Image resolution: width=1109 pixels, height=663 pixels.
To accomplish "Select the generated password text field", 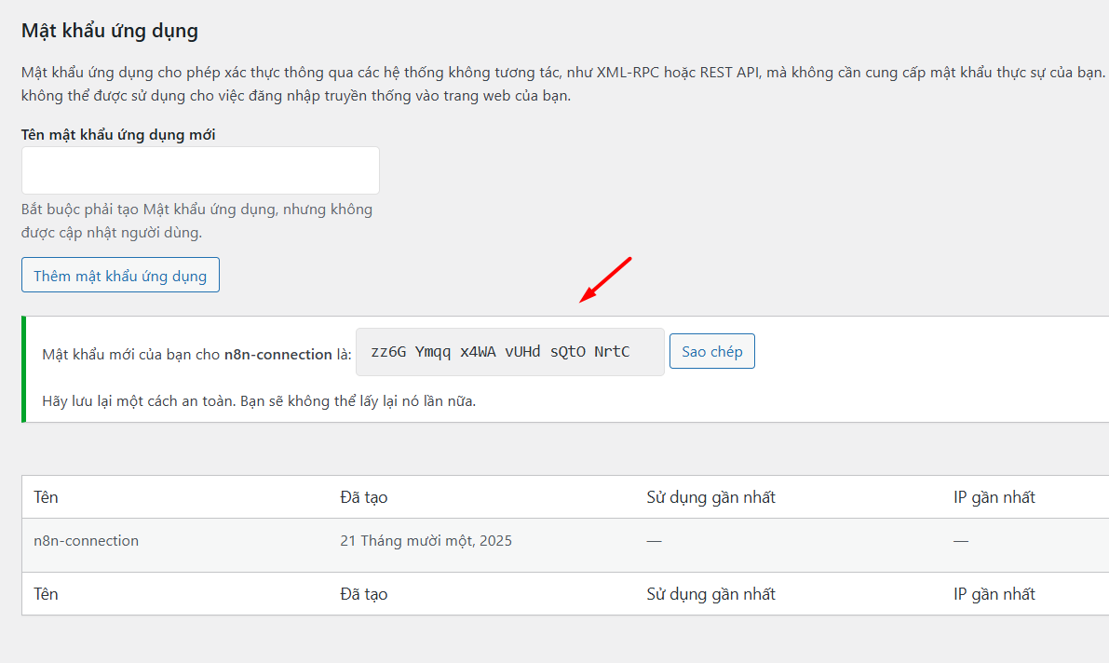I will tap(509, 351).
